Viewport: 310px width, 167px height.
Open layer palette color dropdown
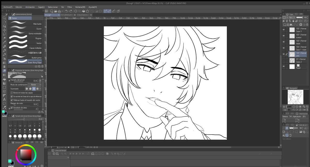point(285,17)
